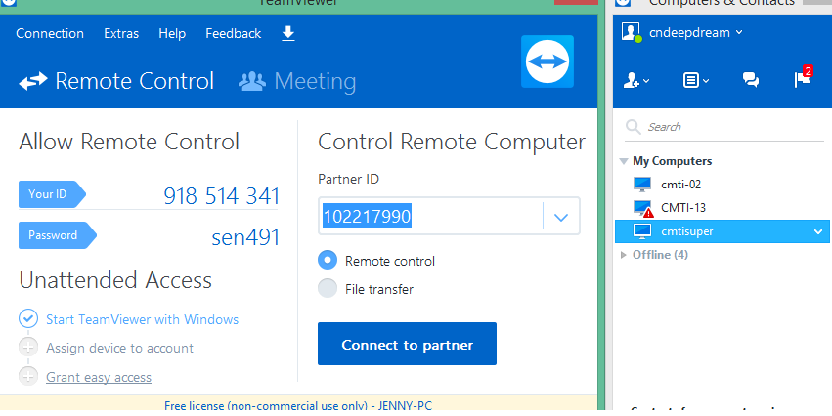Collapse the My Computers group
832x416 pixels.
624,161
